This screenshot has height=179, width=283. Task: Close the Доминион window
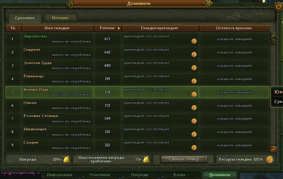coord(278,7)
